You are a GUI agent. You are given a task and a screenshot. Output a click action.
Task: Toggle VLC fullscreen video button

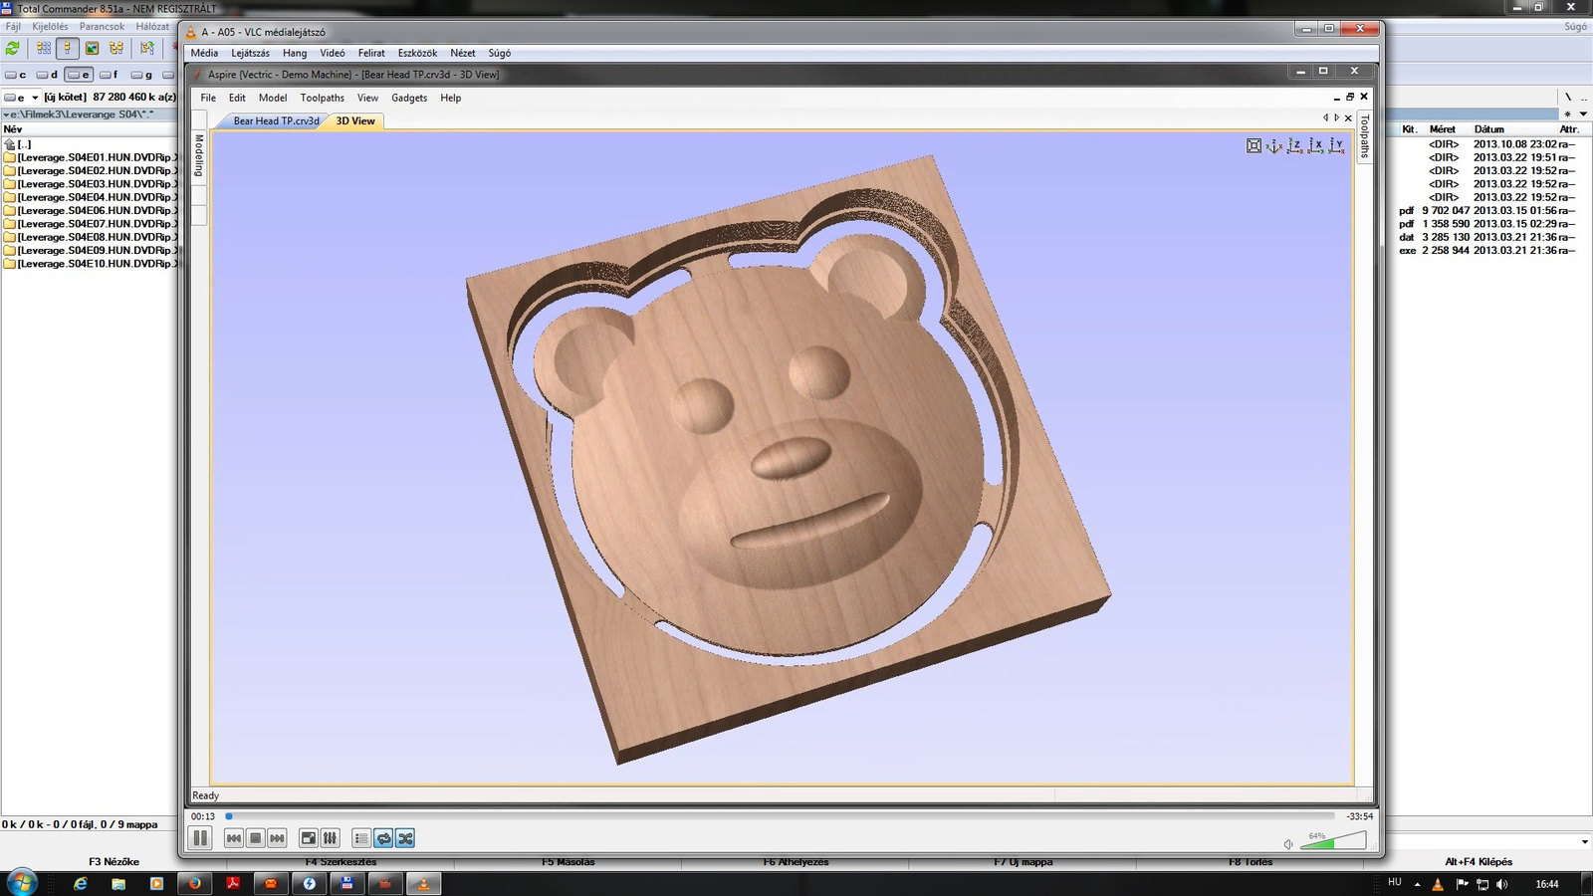click(309, 838)
